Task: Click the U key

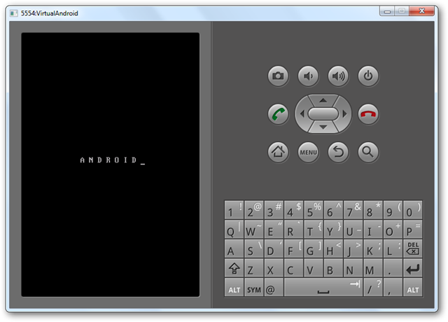Action: tap(353, 229)
